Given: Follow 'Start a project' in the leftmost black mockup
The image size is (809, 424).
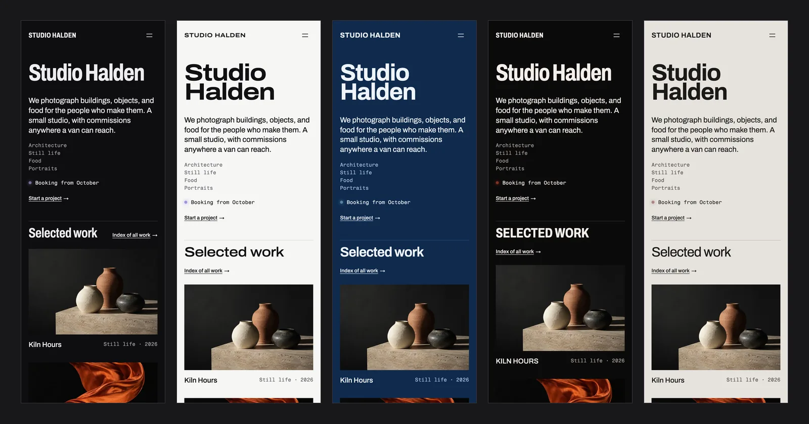Looking at the screenshot, I should click(49, 198).
